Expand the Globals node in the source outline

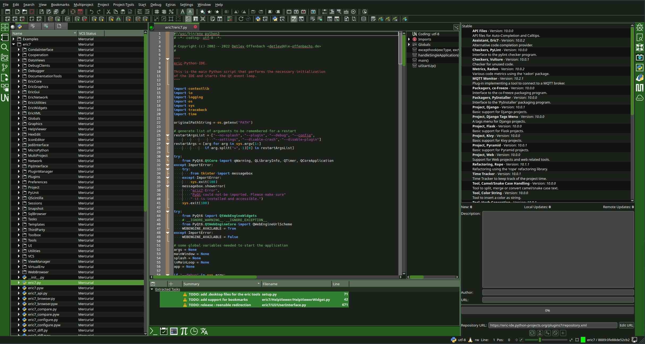[409, 44]
